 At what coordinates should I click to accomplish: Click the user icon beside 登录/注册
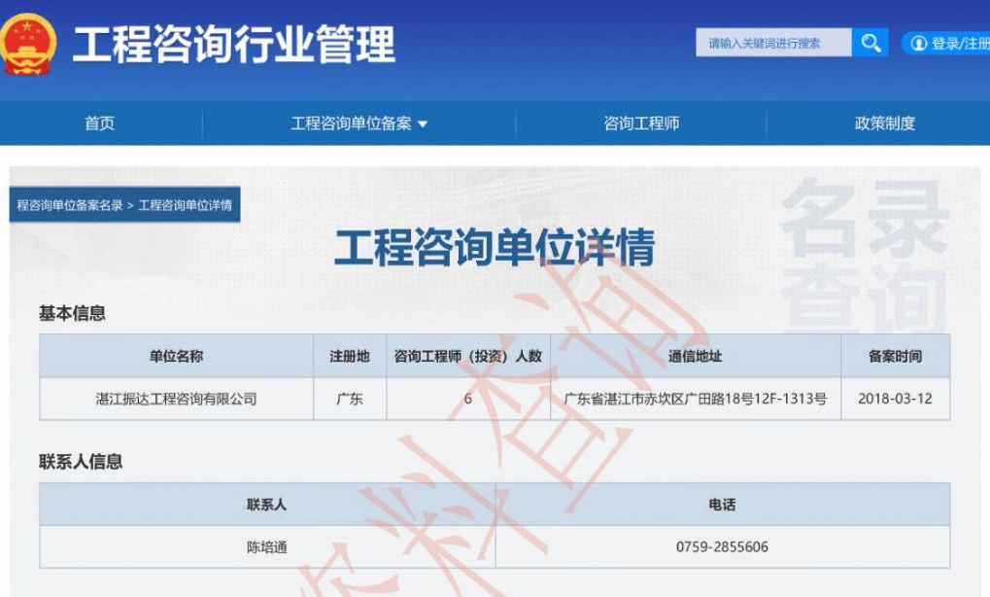click(919, 43)
